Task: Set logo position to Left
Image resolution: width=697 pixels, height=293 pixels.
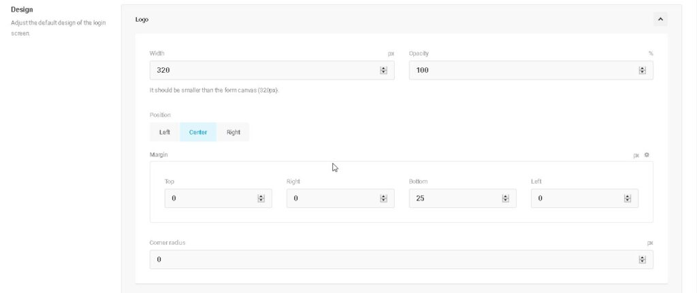Action: click(165, 132)
